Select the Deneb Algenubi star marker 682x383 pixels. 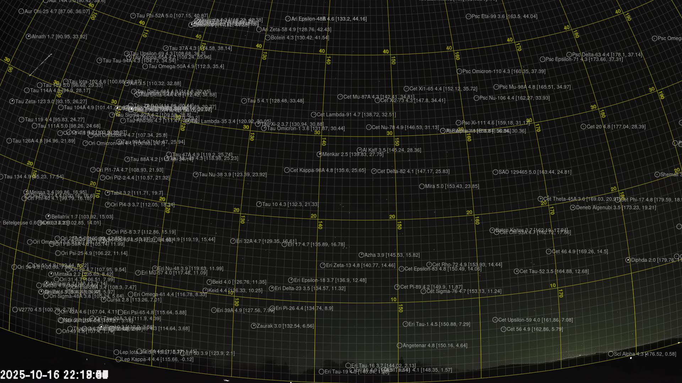click(573, 207)
